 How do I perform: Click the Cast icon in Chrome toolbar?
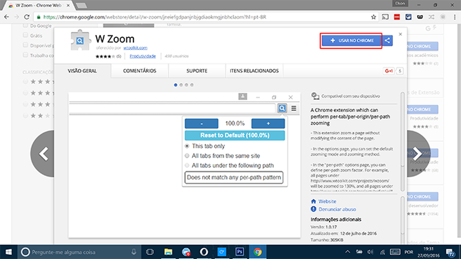(x=385, y=17)
